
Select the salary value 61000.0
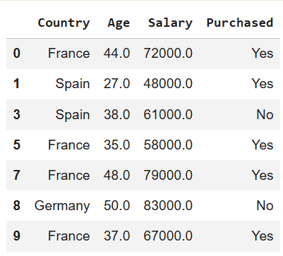[168, 114]
